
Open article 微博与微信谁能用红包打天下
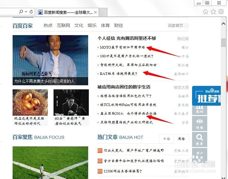126,96
